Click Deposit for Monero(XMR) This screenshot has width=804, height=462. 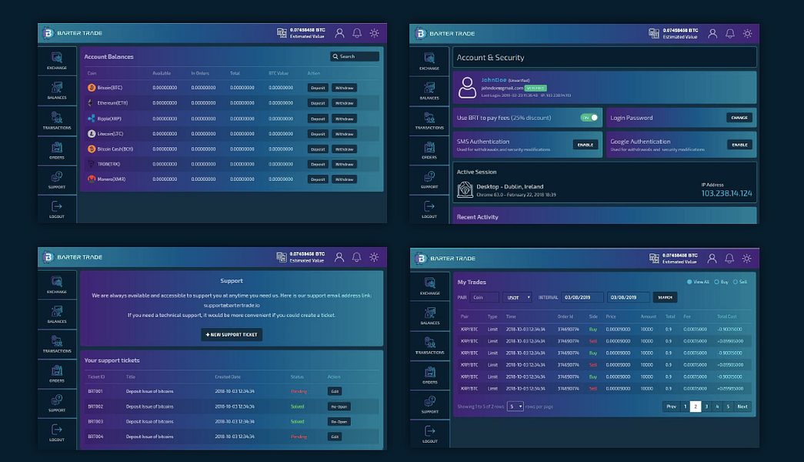tap(318, 179)
